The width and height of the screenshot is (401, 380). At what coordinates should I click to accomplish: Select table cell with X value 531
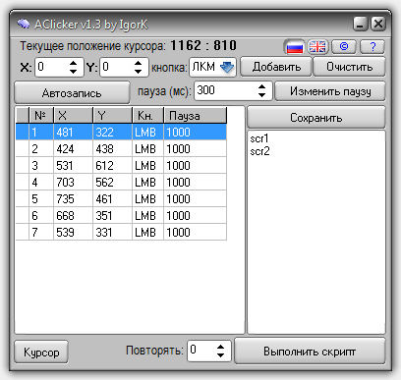(x=73, y=166)
